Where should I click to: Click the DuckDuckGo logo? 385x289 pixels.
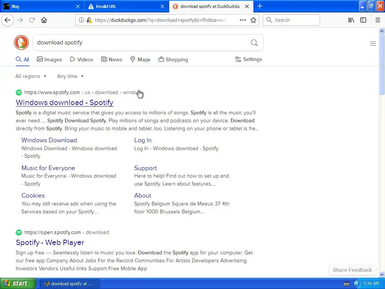21,43
